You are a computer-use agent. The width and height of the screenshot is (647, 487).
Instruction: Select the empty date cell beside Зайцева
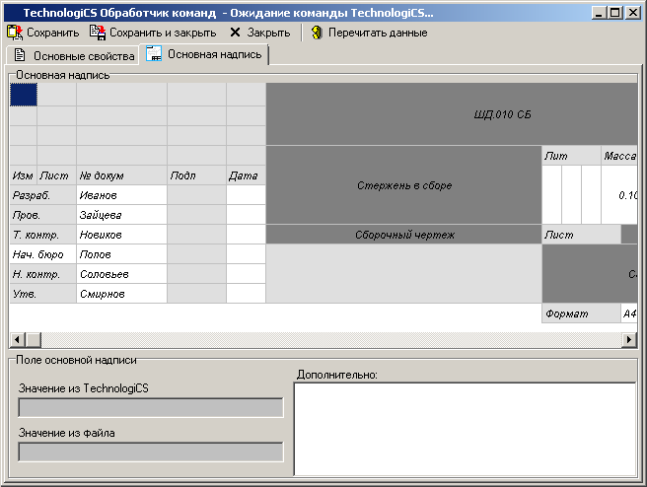pyautogui.click(x=246, y=215)
